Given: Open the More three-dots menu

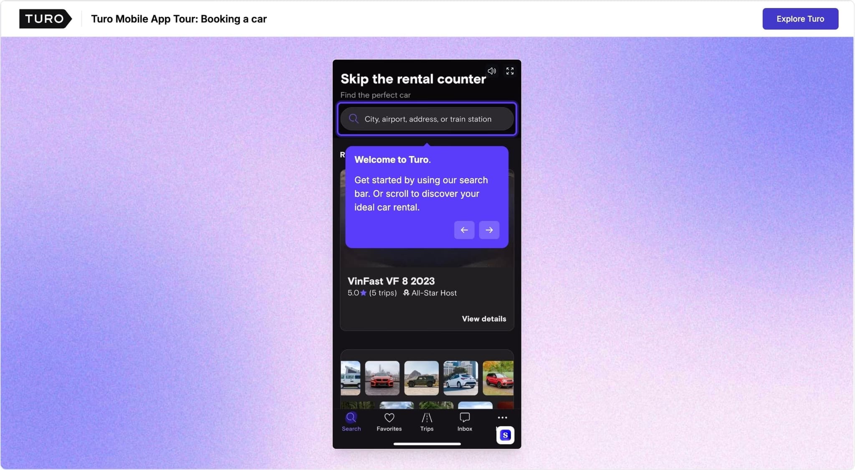Looking at the screenshot, I should click(502, 418).
